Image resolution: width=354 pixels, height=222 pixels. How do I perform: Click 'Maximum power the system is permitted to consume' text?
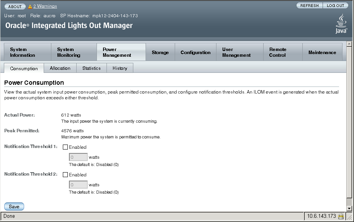[111, 137]
